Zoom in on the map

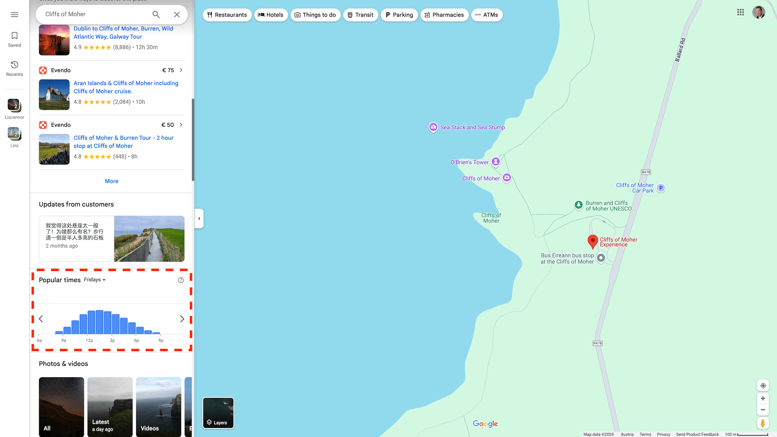(x=763, y=399)
